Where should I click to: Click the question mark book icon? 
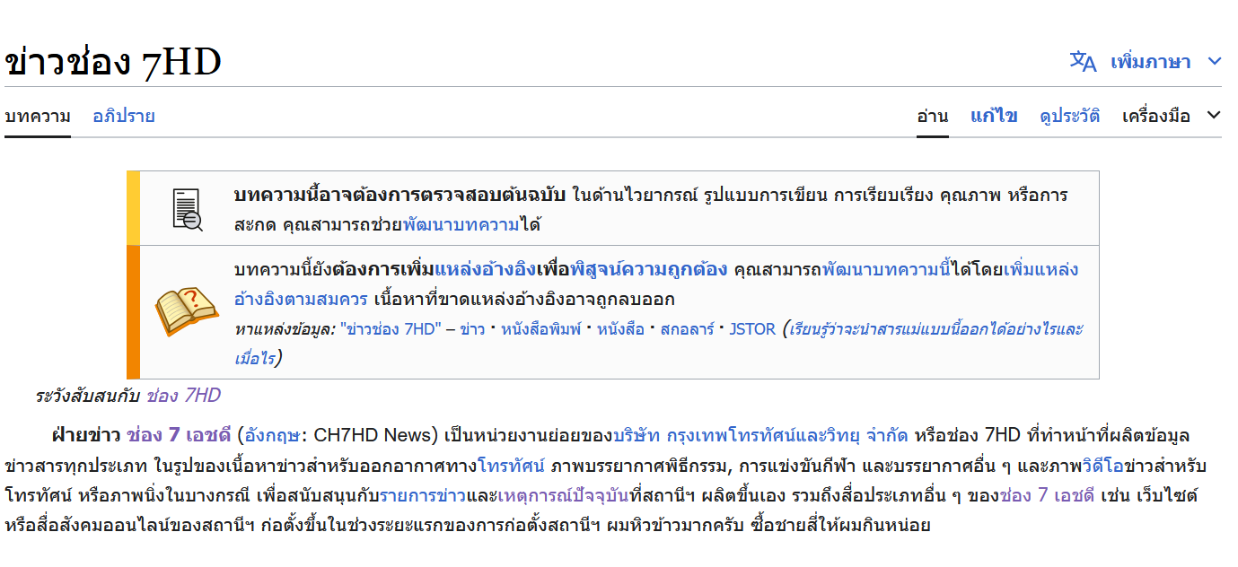(x=187, y=312)
